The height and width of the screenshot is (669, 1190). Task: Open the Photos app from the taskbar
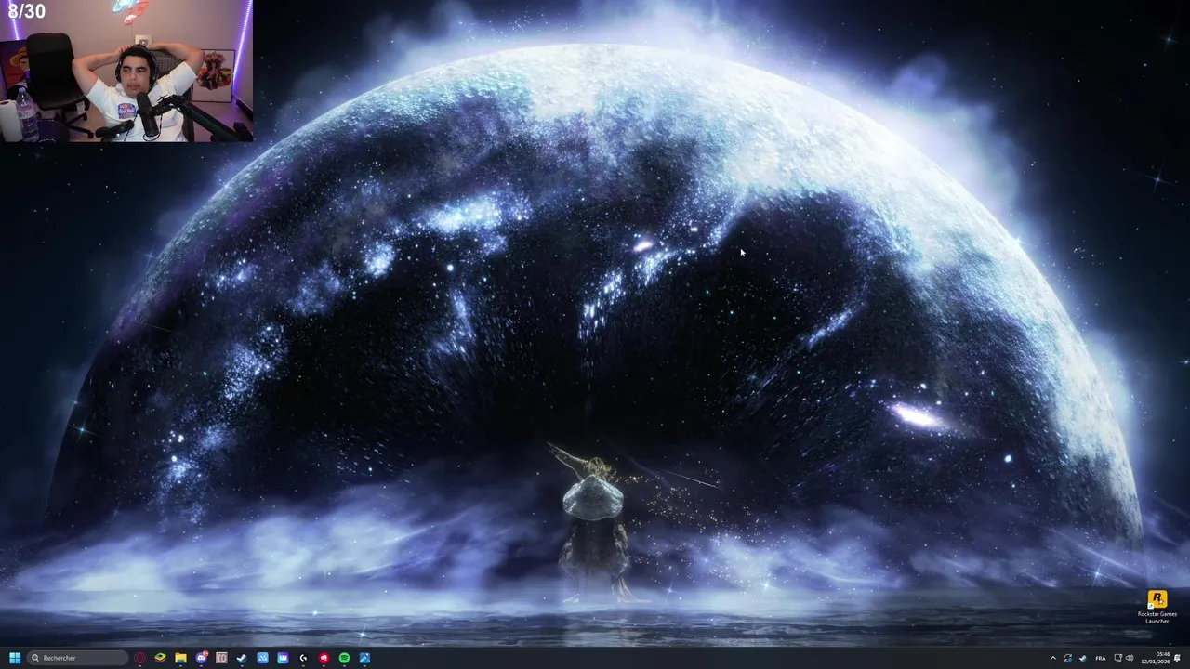364,658
